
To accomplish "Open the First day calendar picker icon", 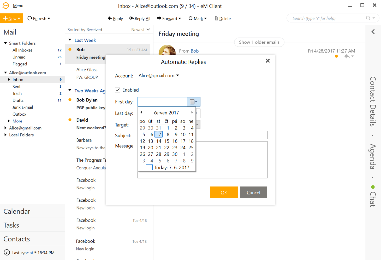I will tap(193, 102).
